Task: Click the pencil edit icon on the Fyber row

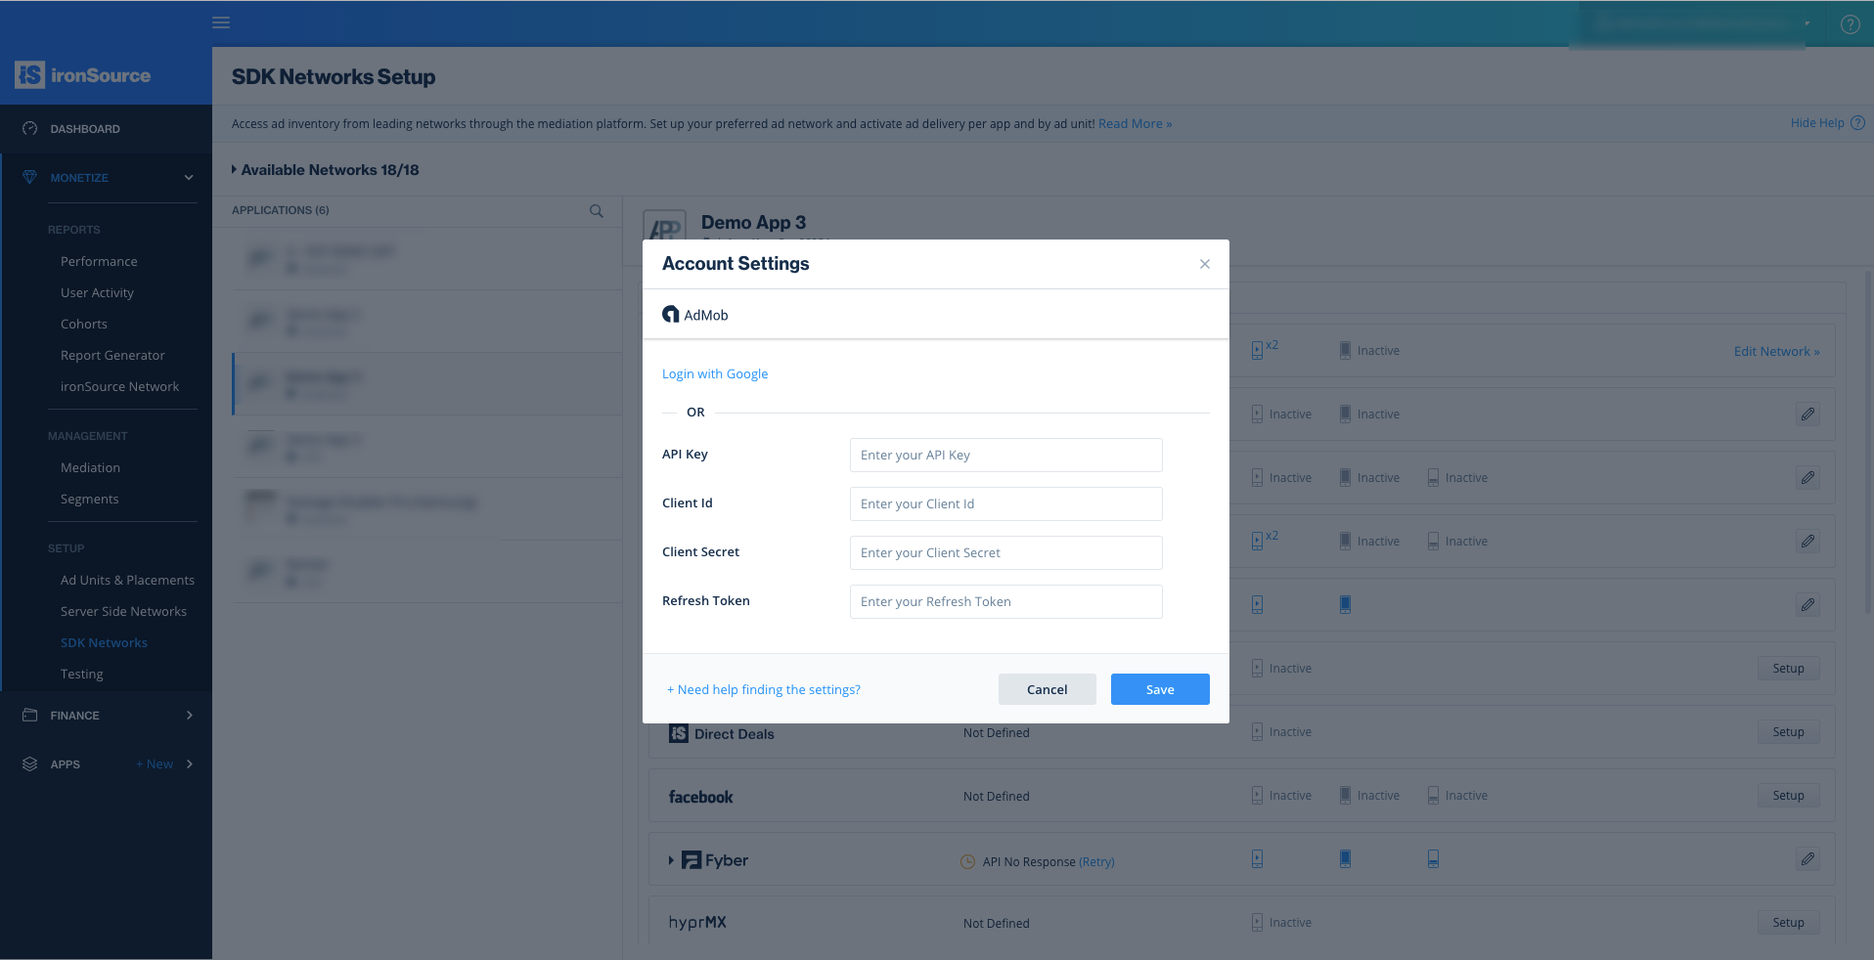Action: coord(1807,859)
